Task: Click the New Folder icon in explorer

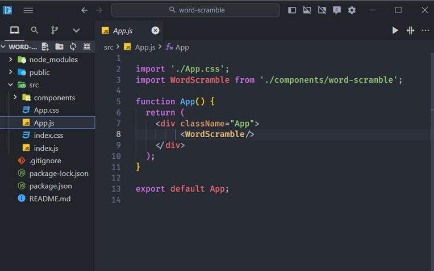Action: (x=59, y=46)
